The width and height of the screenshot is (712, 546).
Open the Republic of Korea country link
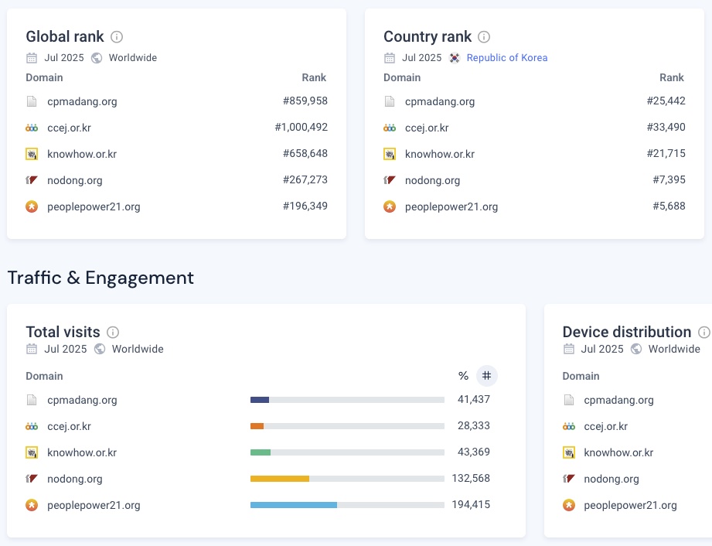[506, 58]
